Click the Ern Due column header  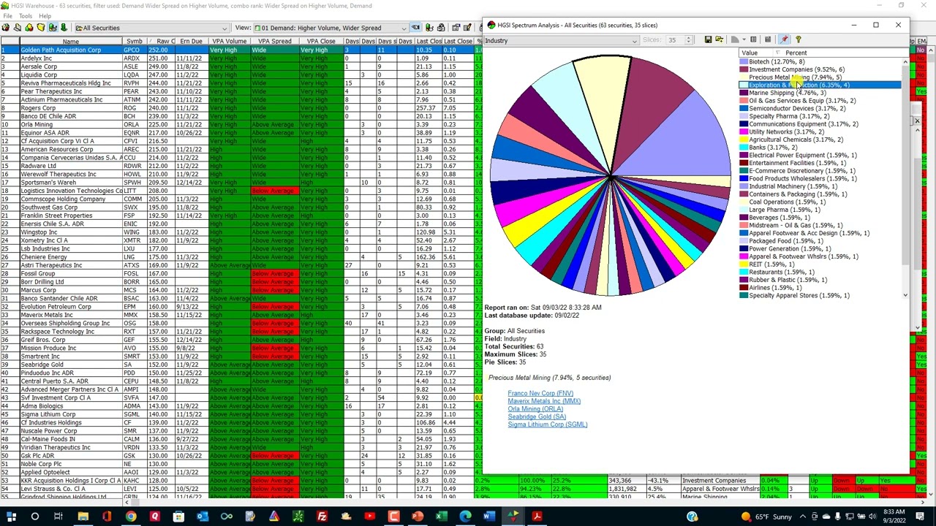point(191,41)
